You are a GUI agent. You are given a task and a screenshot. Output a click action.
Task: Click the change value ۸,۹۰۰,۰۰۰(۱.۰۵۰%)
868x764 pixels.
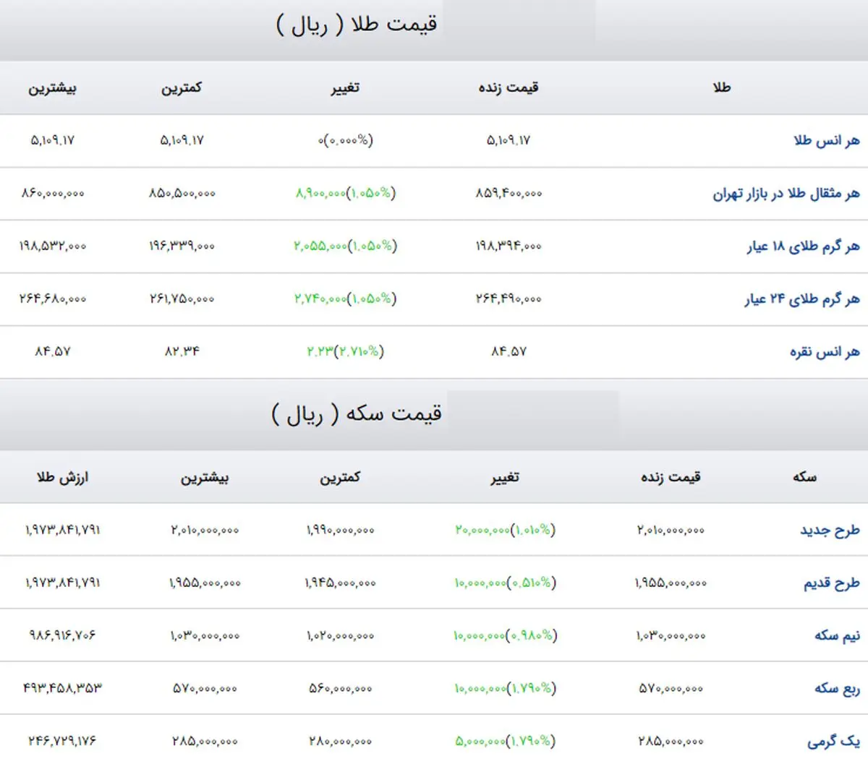[345, 193]
